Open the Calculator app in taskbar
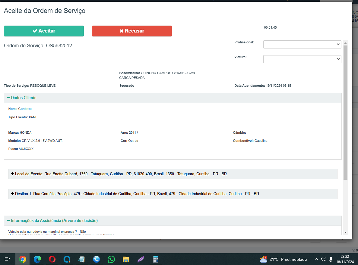 (x=156, y=259)
